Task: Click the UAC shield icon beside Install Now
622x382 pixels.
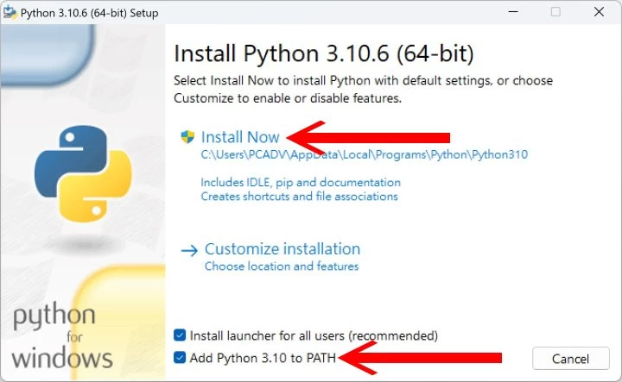Action: [187, 137]
